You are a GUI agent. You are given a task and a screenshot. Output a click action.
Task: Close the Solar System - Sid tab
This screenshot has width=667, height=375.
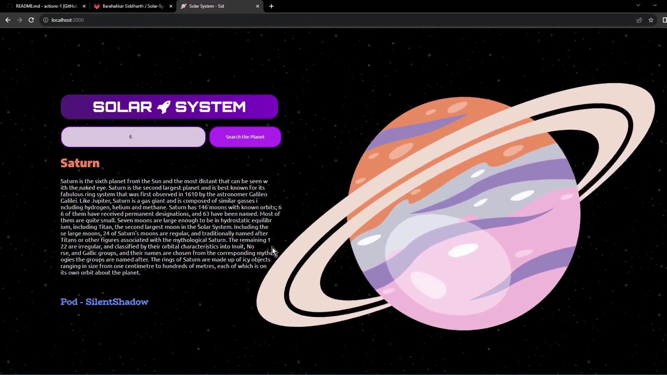(257, 6)
